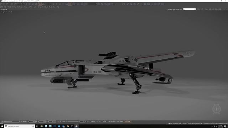The height and width of the screenshot is (128, 228).
Task: Open the Audio menu
Action: pos(35,7)
